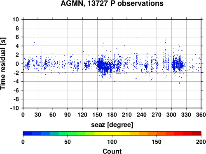Click the 'Time residual [s]' y-axis label

[x=3, y=64]
